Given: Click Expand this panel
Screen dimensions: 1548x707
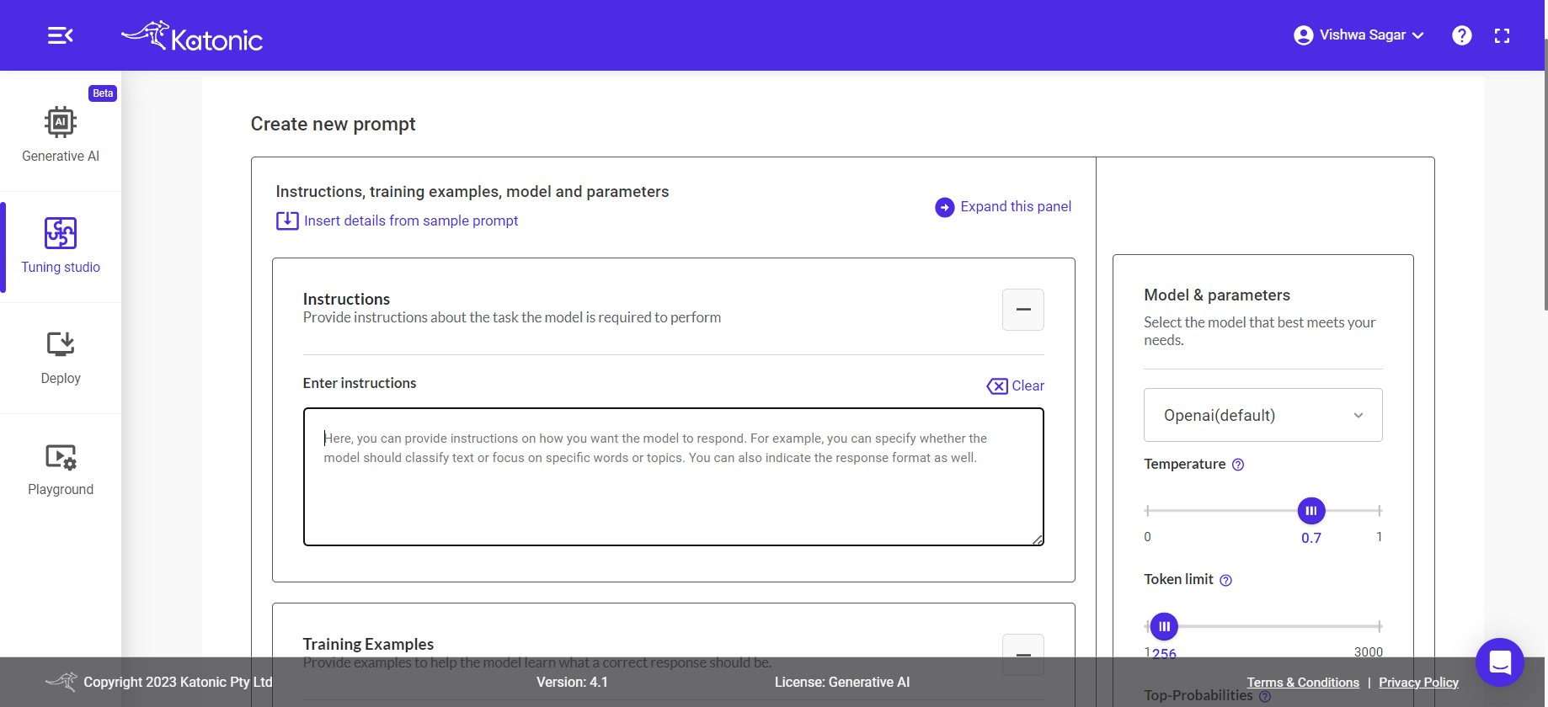Looking at the screenshot, I should [x=1016, y=206].
